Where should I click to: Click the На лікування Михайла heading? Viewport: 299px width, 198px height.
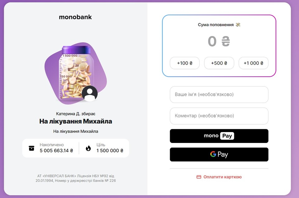pos(76,121)
